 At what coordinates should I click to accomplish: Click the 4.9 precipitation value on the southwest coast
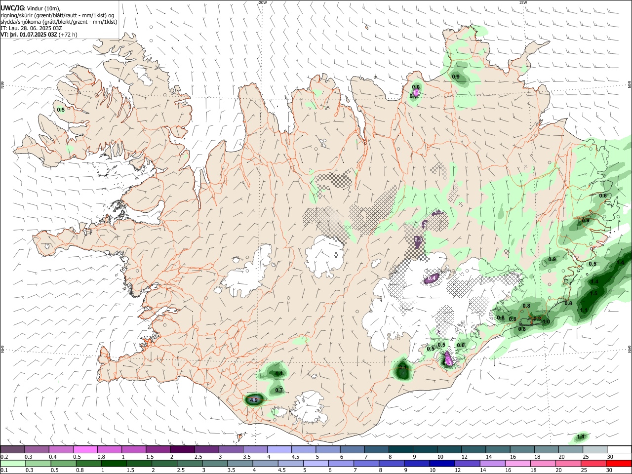[254, 399]
